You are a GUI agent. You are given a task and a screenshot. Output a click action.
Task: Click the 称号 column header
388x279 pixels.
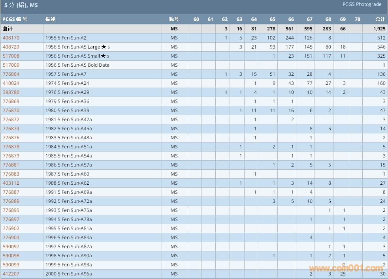174,19
